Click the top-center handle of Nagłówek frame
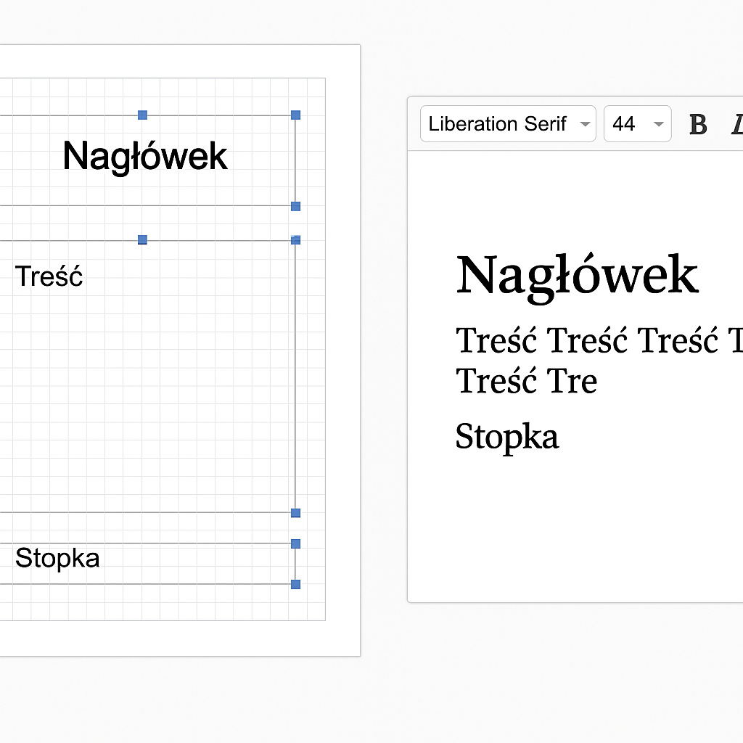 pos(143,115)
